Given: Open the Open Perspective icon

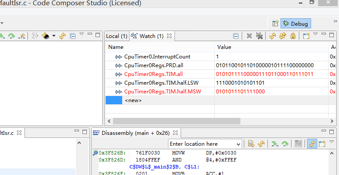Looking at the screenshot, I should click(275, 24).
